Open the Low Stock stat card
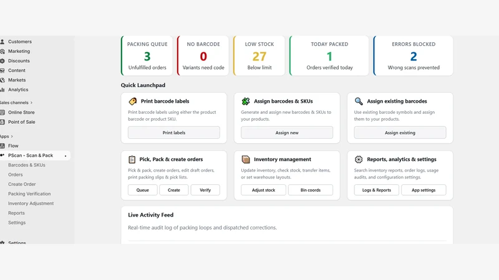 point(259,55)
